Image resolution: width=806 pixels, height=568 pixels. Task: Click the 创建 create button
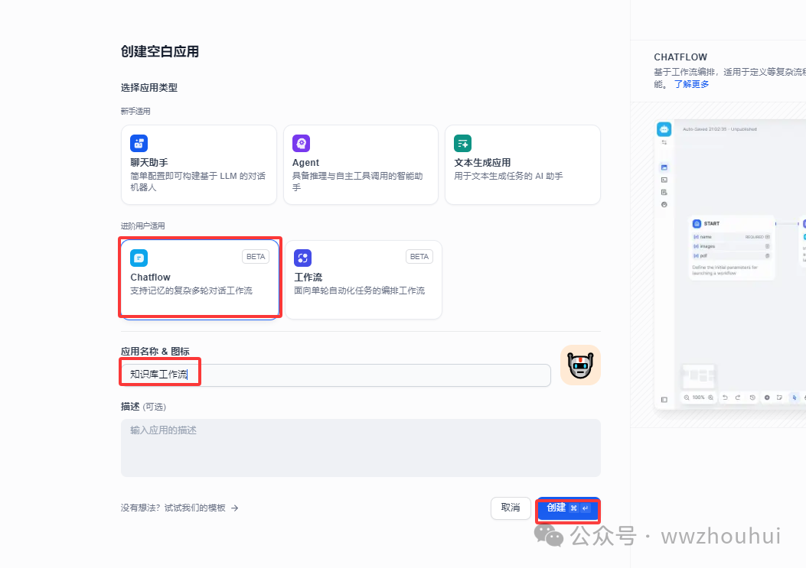click(567, 508)
